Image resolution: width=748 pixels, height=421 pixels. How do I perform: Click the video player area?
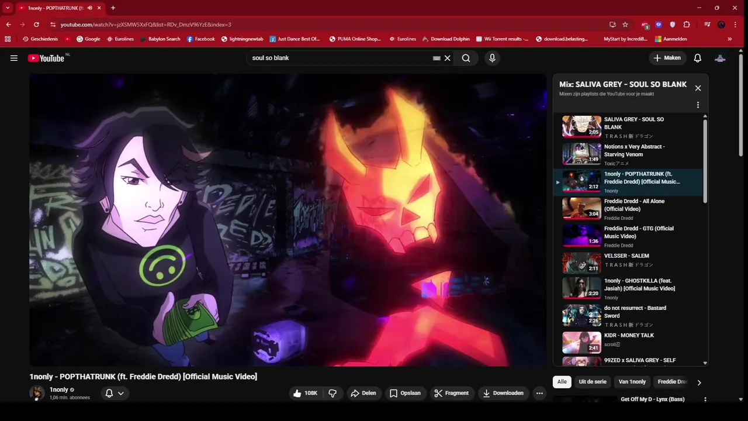click(288, 220)
